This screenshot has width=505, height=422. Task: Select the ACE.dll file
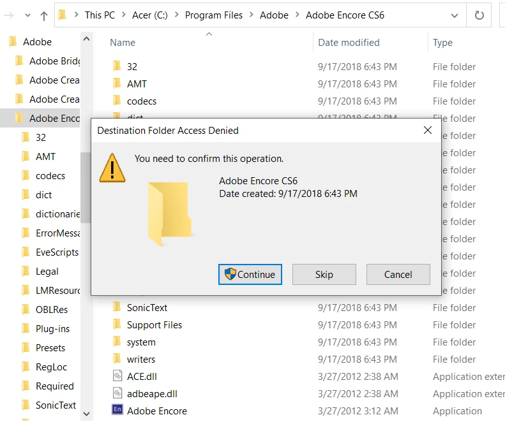pos(142,377)
